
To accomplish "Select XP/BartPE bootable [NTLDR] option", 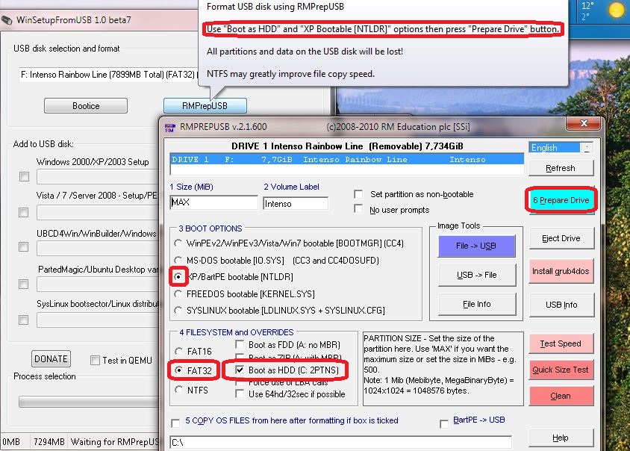I will [x=178, y=276].
